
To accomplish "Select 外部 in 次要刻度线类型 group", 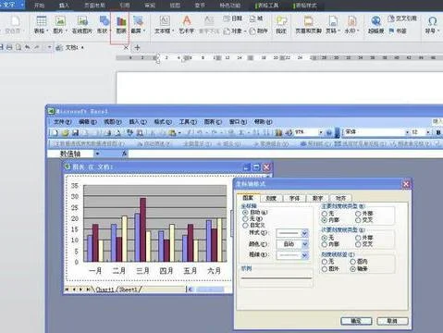I will (x=358, y=238).
